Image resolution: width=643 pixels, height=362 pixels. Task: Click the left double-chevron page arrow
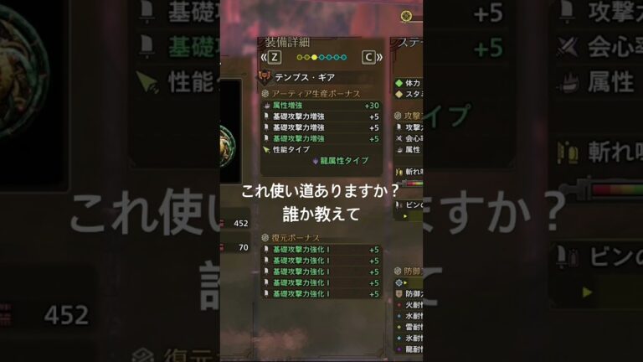click(264, 58)
